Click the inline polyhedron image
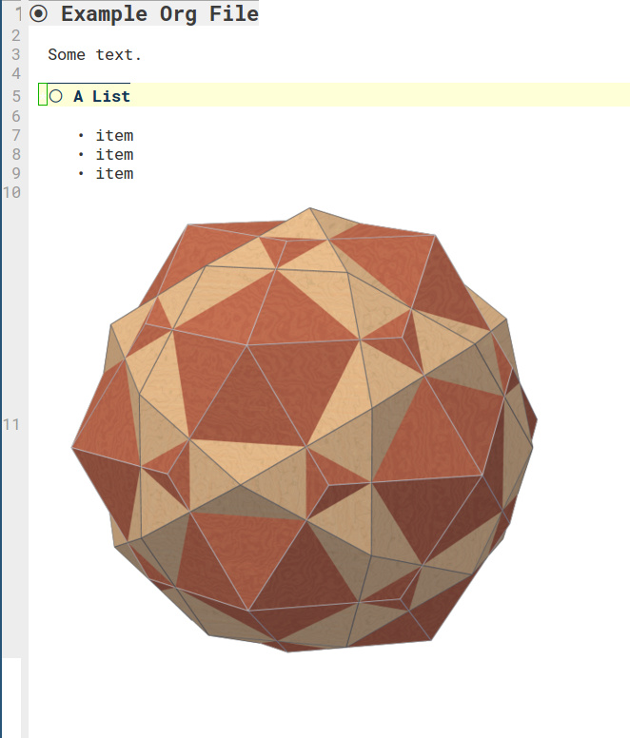 click(x=305, y=430)
